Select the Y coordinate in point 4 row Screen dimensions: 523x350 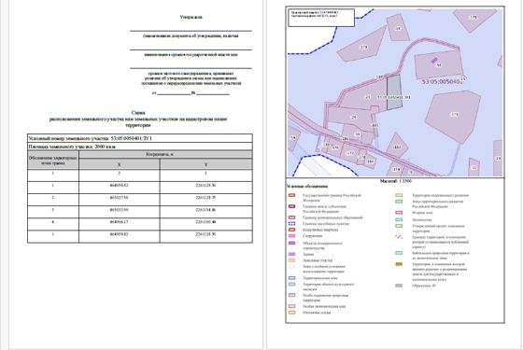205,222
